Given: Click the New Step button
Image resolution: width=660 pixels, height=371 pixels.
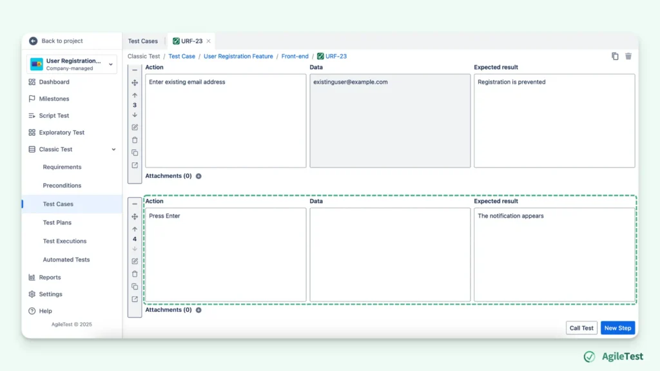Looking at the screenshot, I should [x=617, y=328].
